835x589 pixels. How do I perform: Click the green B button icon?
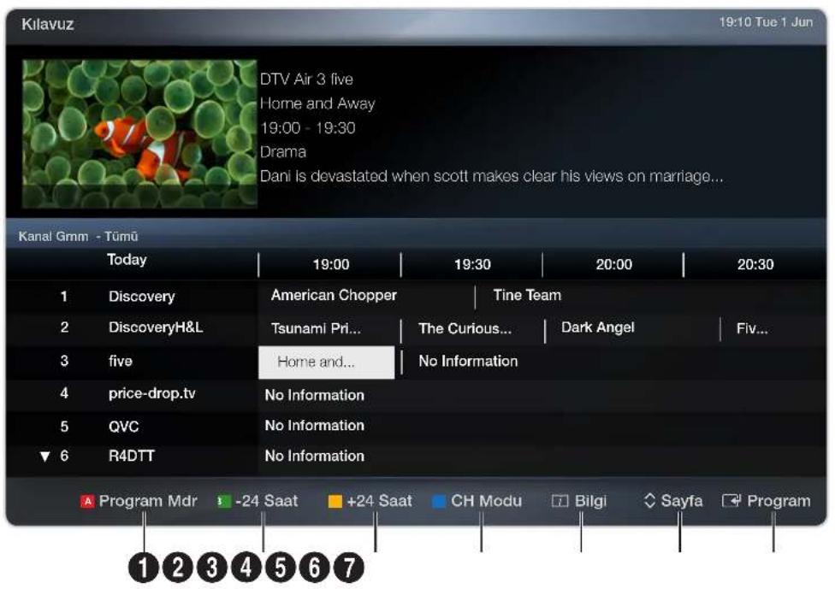click(x=223, y=501)
